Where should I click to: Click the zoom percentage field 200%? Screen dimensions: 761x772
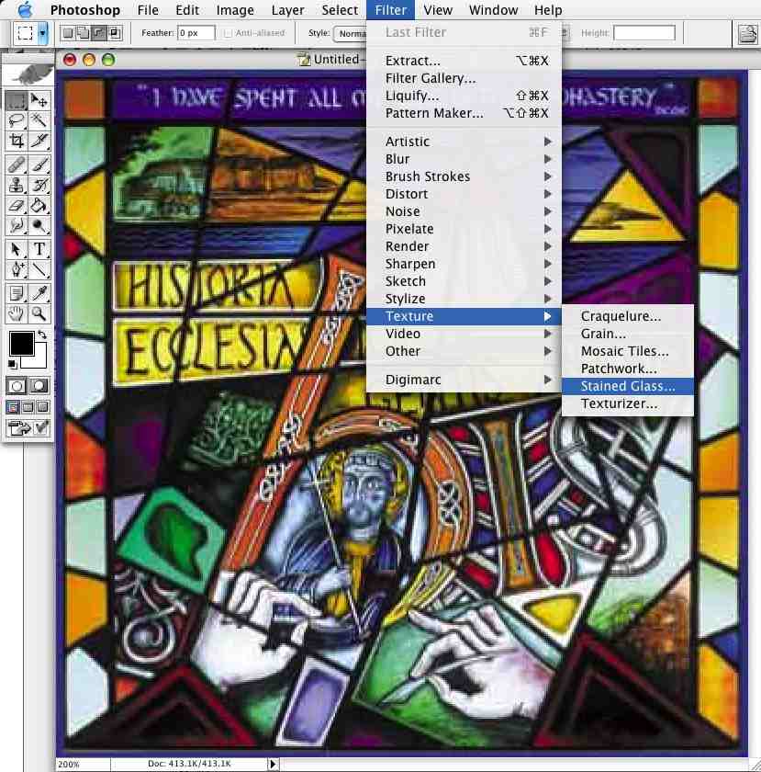pyautogui.click(x=82, y=764)
